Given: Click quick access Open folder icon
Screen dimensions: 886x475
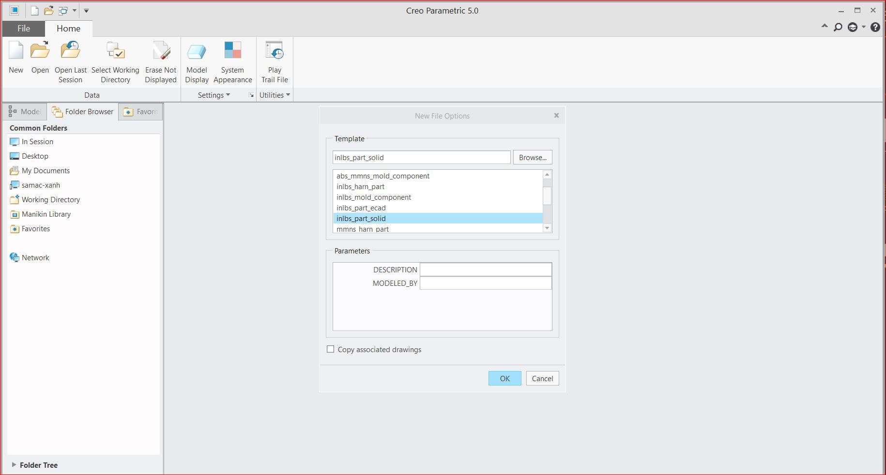Looking at the screenshot, I should point(48,10).
